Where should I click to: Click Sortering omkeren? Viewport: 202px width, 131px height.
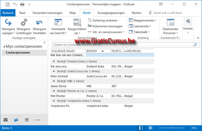click(x=103, y=20)
